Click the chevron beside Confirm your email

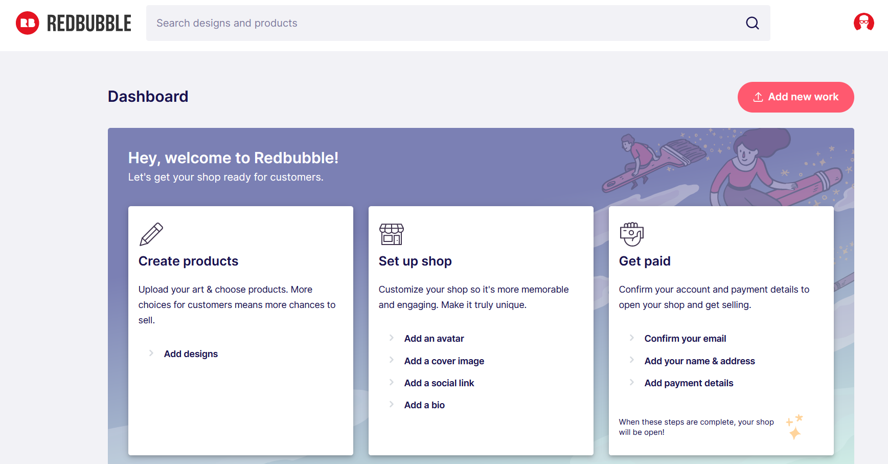tap(632, 338)
